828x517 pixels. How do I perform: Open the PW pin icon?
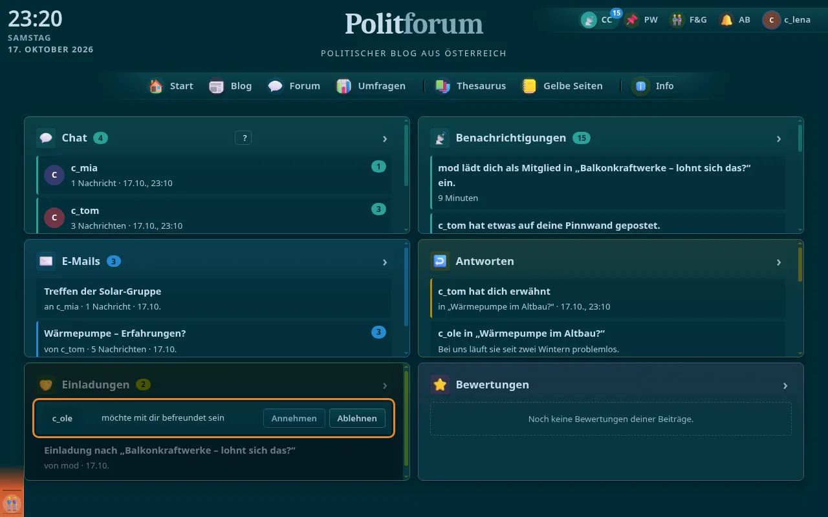click(632, 20)
